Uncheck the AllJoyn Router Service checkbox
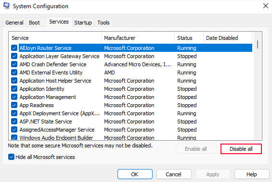 tap(14, 48)
